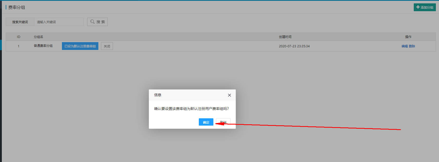Click the ID cell with value 1

18,46
